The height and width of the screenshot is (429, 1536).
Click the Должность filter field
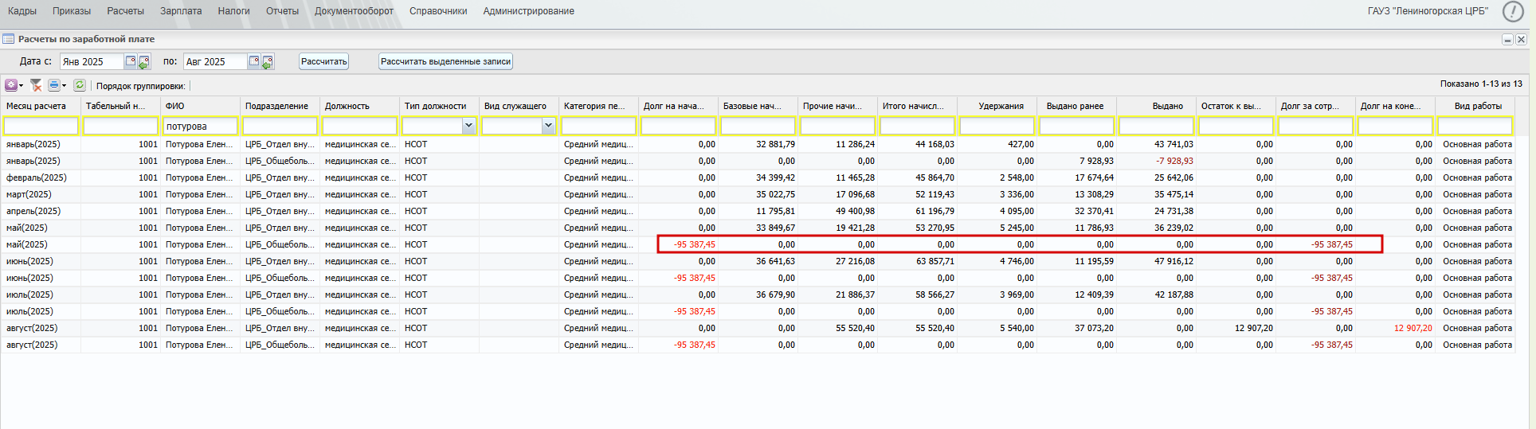click(x=359, y=126)
